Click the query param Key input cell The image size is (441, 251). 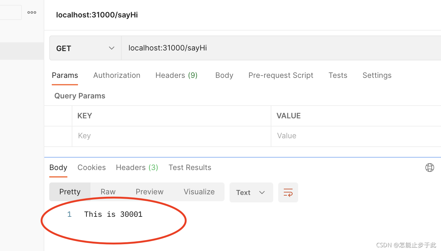172,136
